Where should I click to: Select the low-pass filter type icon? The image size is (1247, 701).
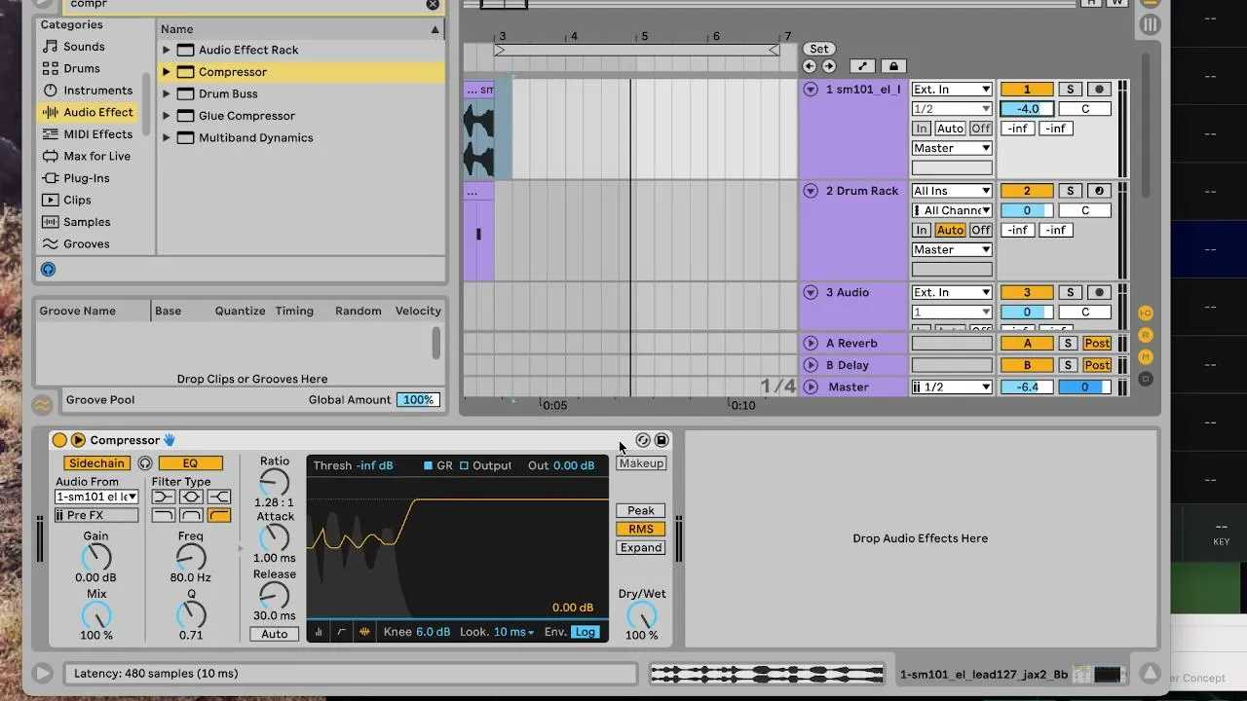click(163, 515)
